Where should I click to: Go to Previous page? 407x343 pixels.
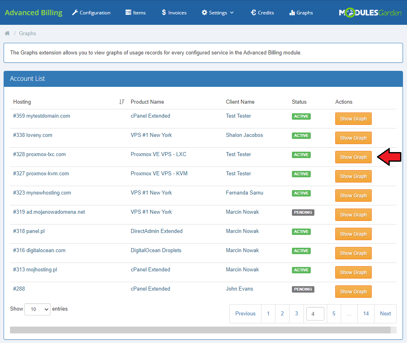[245, 314]
